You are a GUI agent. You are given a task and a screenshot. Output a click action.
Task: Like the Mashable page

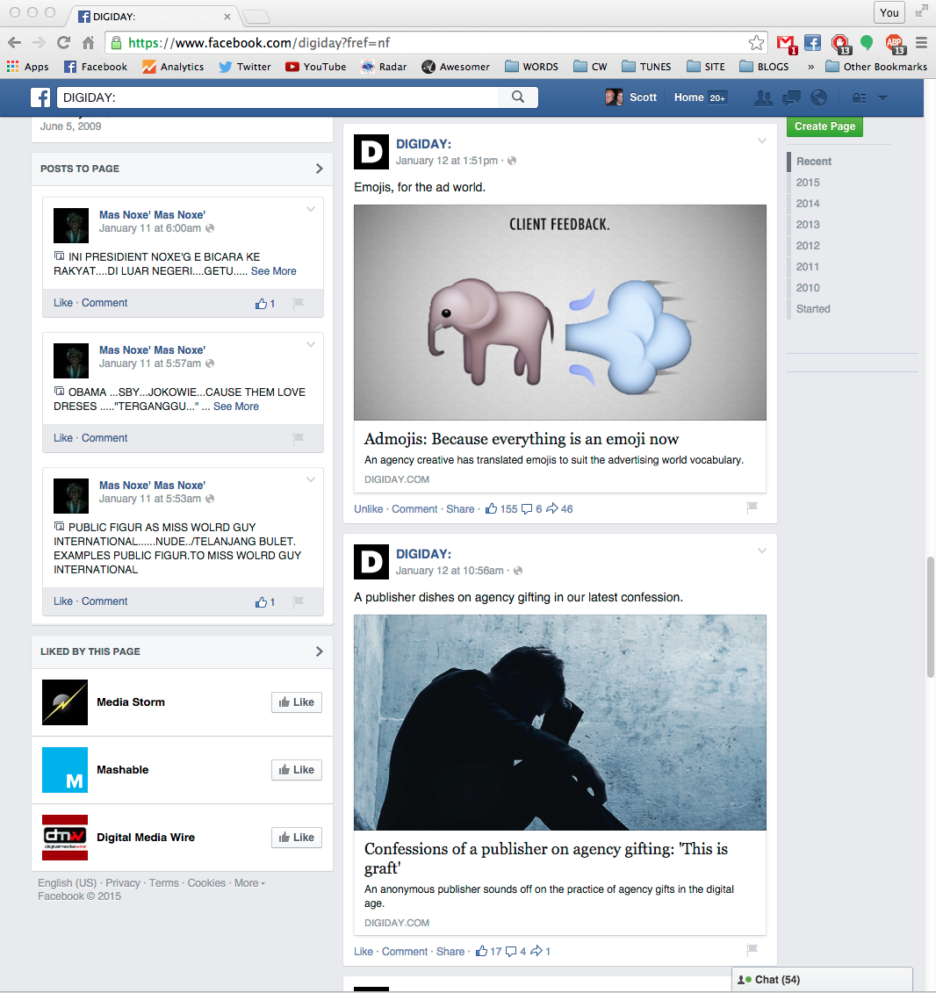(x=297, y=770)
